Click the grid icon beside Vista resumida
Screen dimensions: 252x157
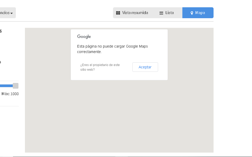118,13
